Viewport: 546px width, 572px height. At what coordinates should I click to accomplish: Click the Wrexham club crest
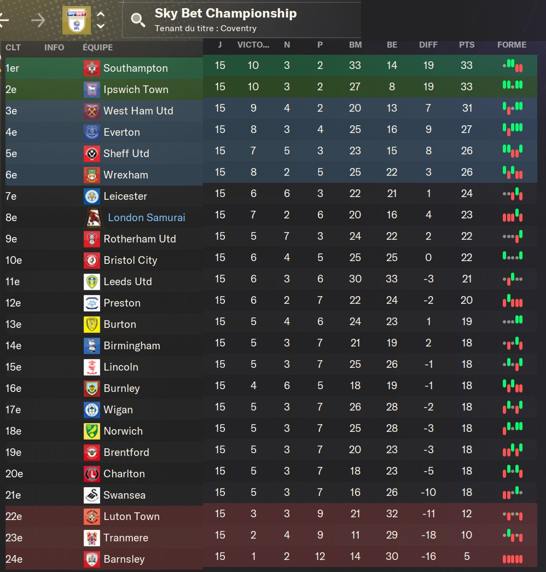click(x=91, y=175)
